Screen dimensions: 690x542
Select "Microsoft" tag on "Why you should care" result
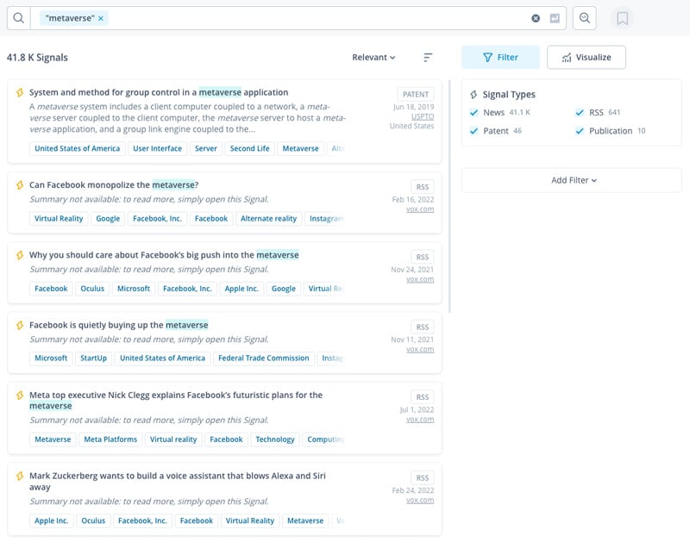click(x=134, y=289)
